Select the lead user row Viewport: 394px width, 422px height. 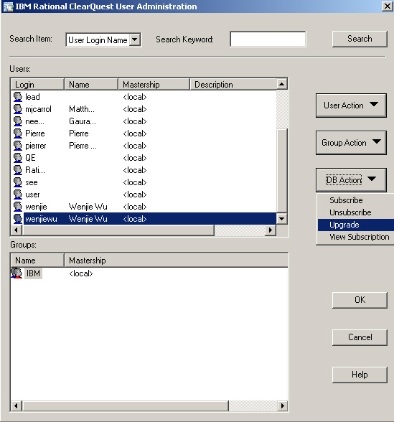point(144,97)
